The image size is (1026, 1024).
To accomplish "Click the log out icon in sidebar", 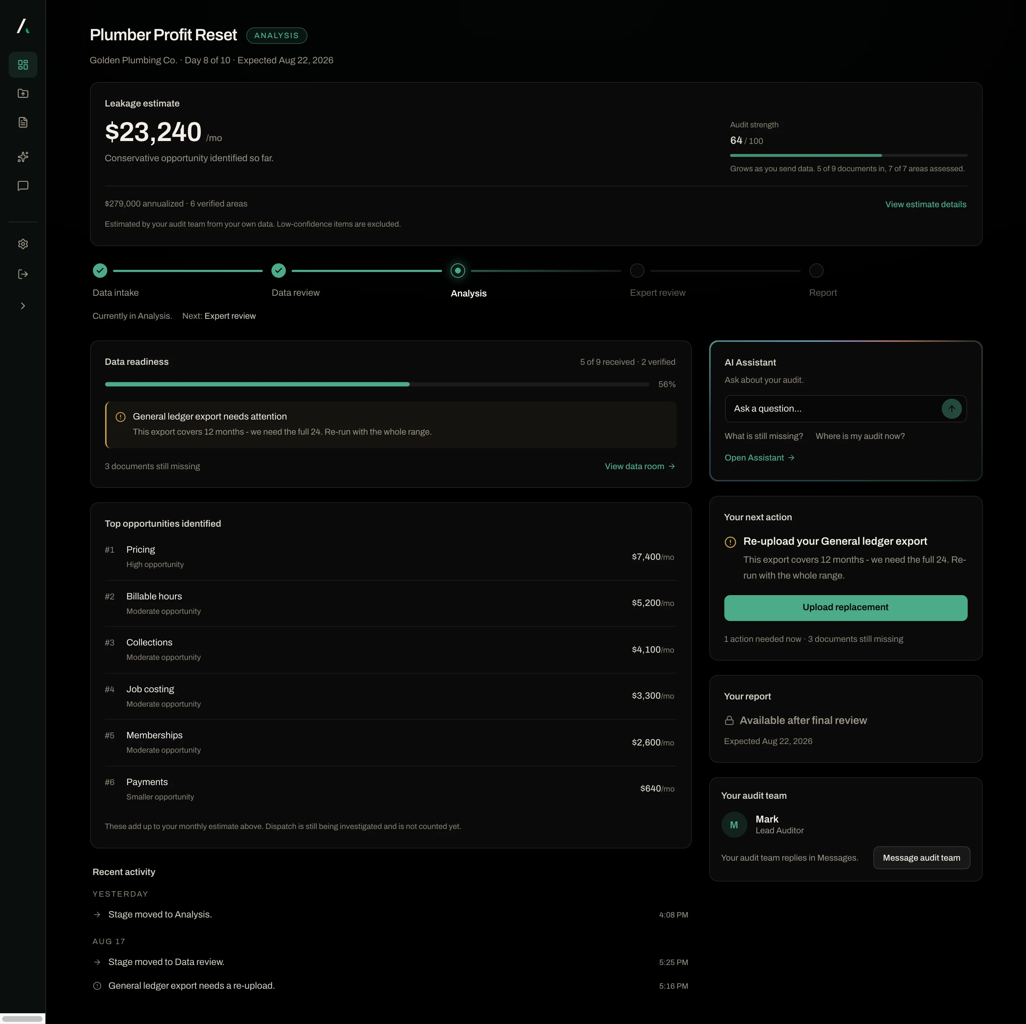I will 23,275.
